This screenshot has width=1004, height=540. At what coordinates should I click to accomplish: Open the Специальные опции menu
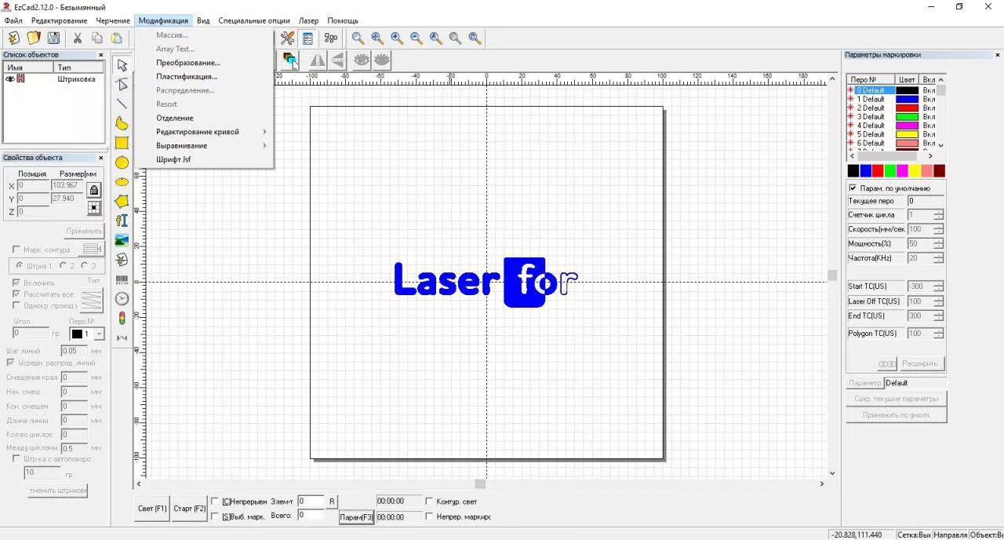click(254, 20)
